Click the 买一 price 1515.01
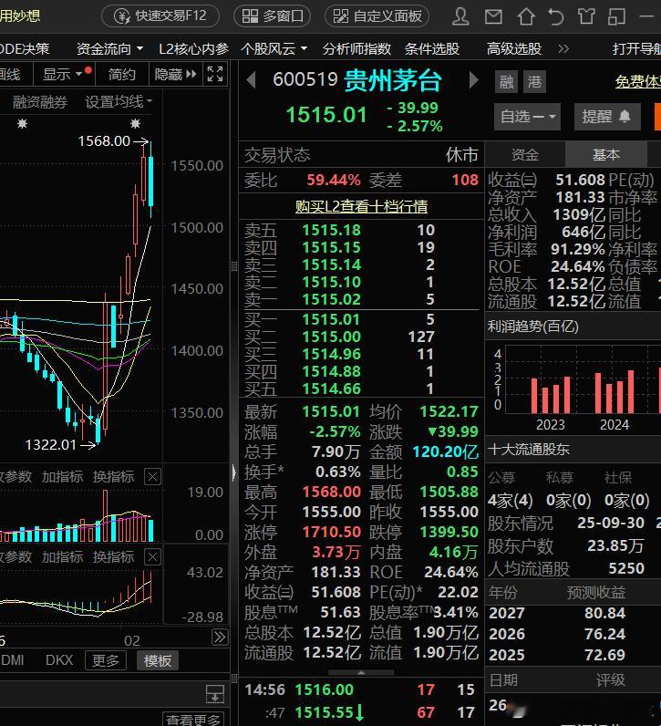Screen dimensions: 661x726 332,319
